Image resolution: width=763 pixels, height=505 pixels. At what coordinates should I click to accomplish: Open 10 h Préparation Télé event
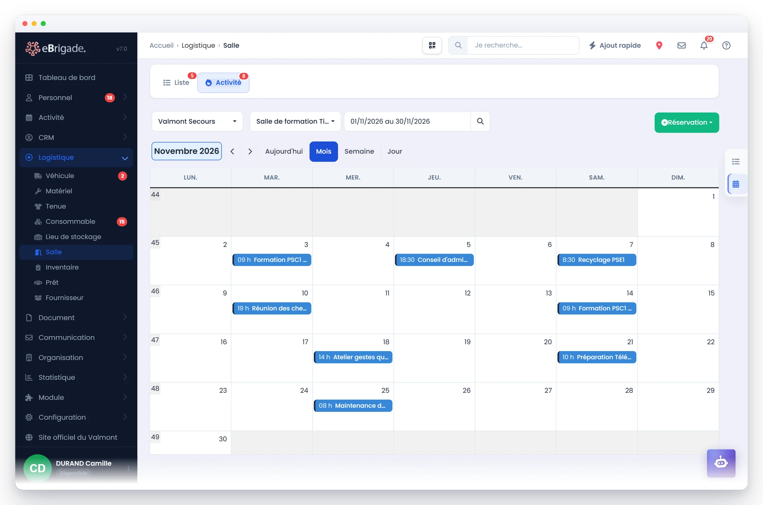point(597,357)
